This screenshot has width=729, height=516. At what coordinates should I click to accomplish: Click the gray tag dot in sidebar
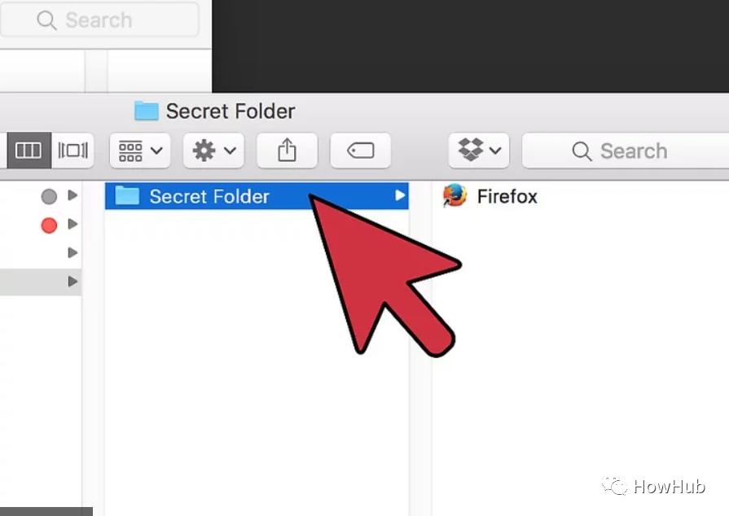point(49,196)
